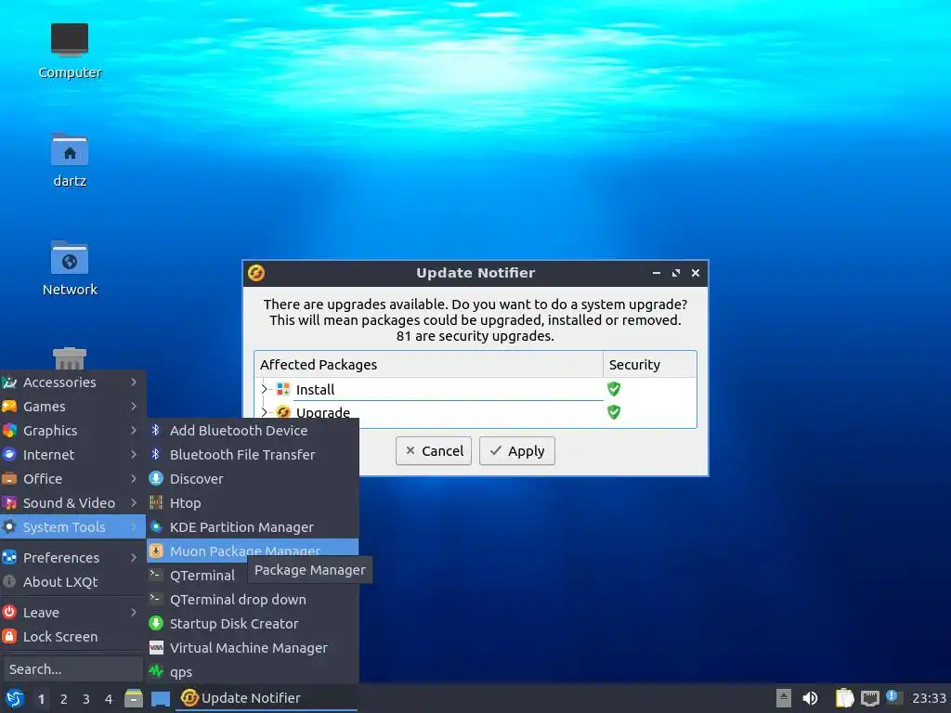Expand Office submenu arrow
The width and height of the screenshot is (951, 713).
tap(134, 479)
